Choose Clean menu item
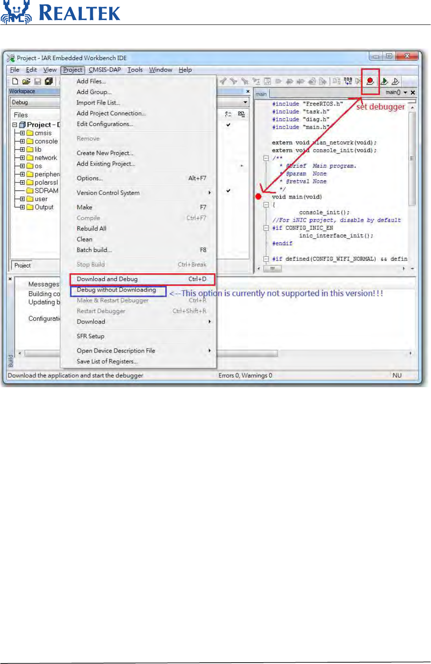 138,239
